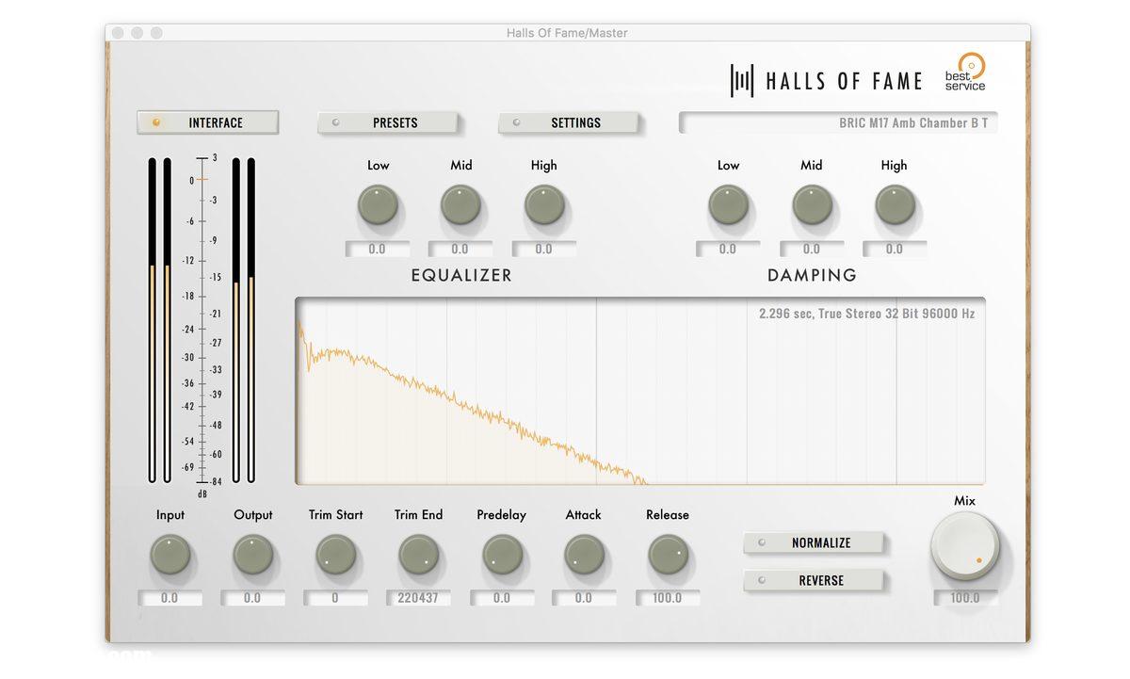Open the Presets panel
The image size is (1130, 679).
point(387,123)
